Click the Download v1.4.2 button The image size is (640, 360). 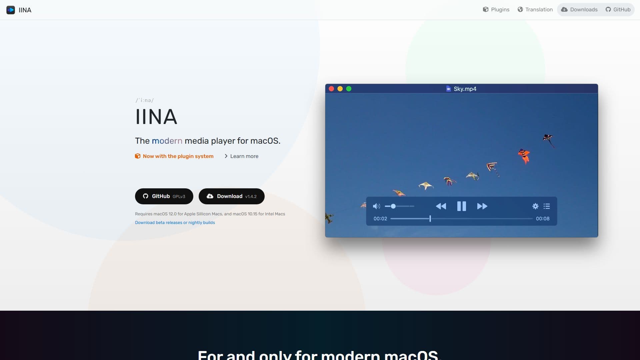click(232, 196)
